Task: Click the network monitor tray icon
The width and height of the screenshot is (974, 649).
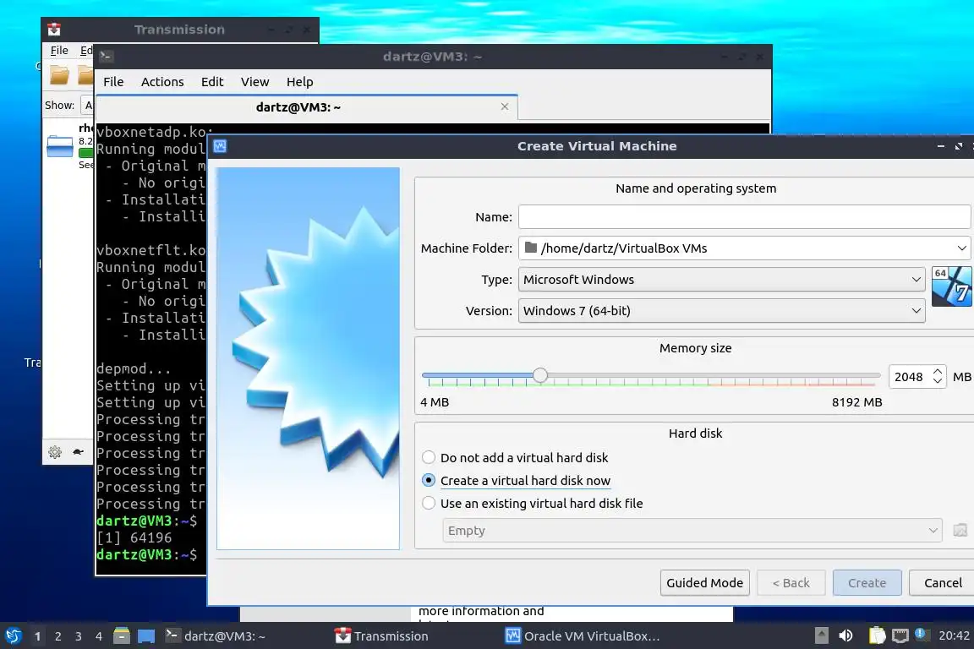Action: click(x=900, y=635)
